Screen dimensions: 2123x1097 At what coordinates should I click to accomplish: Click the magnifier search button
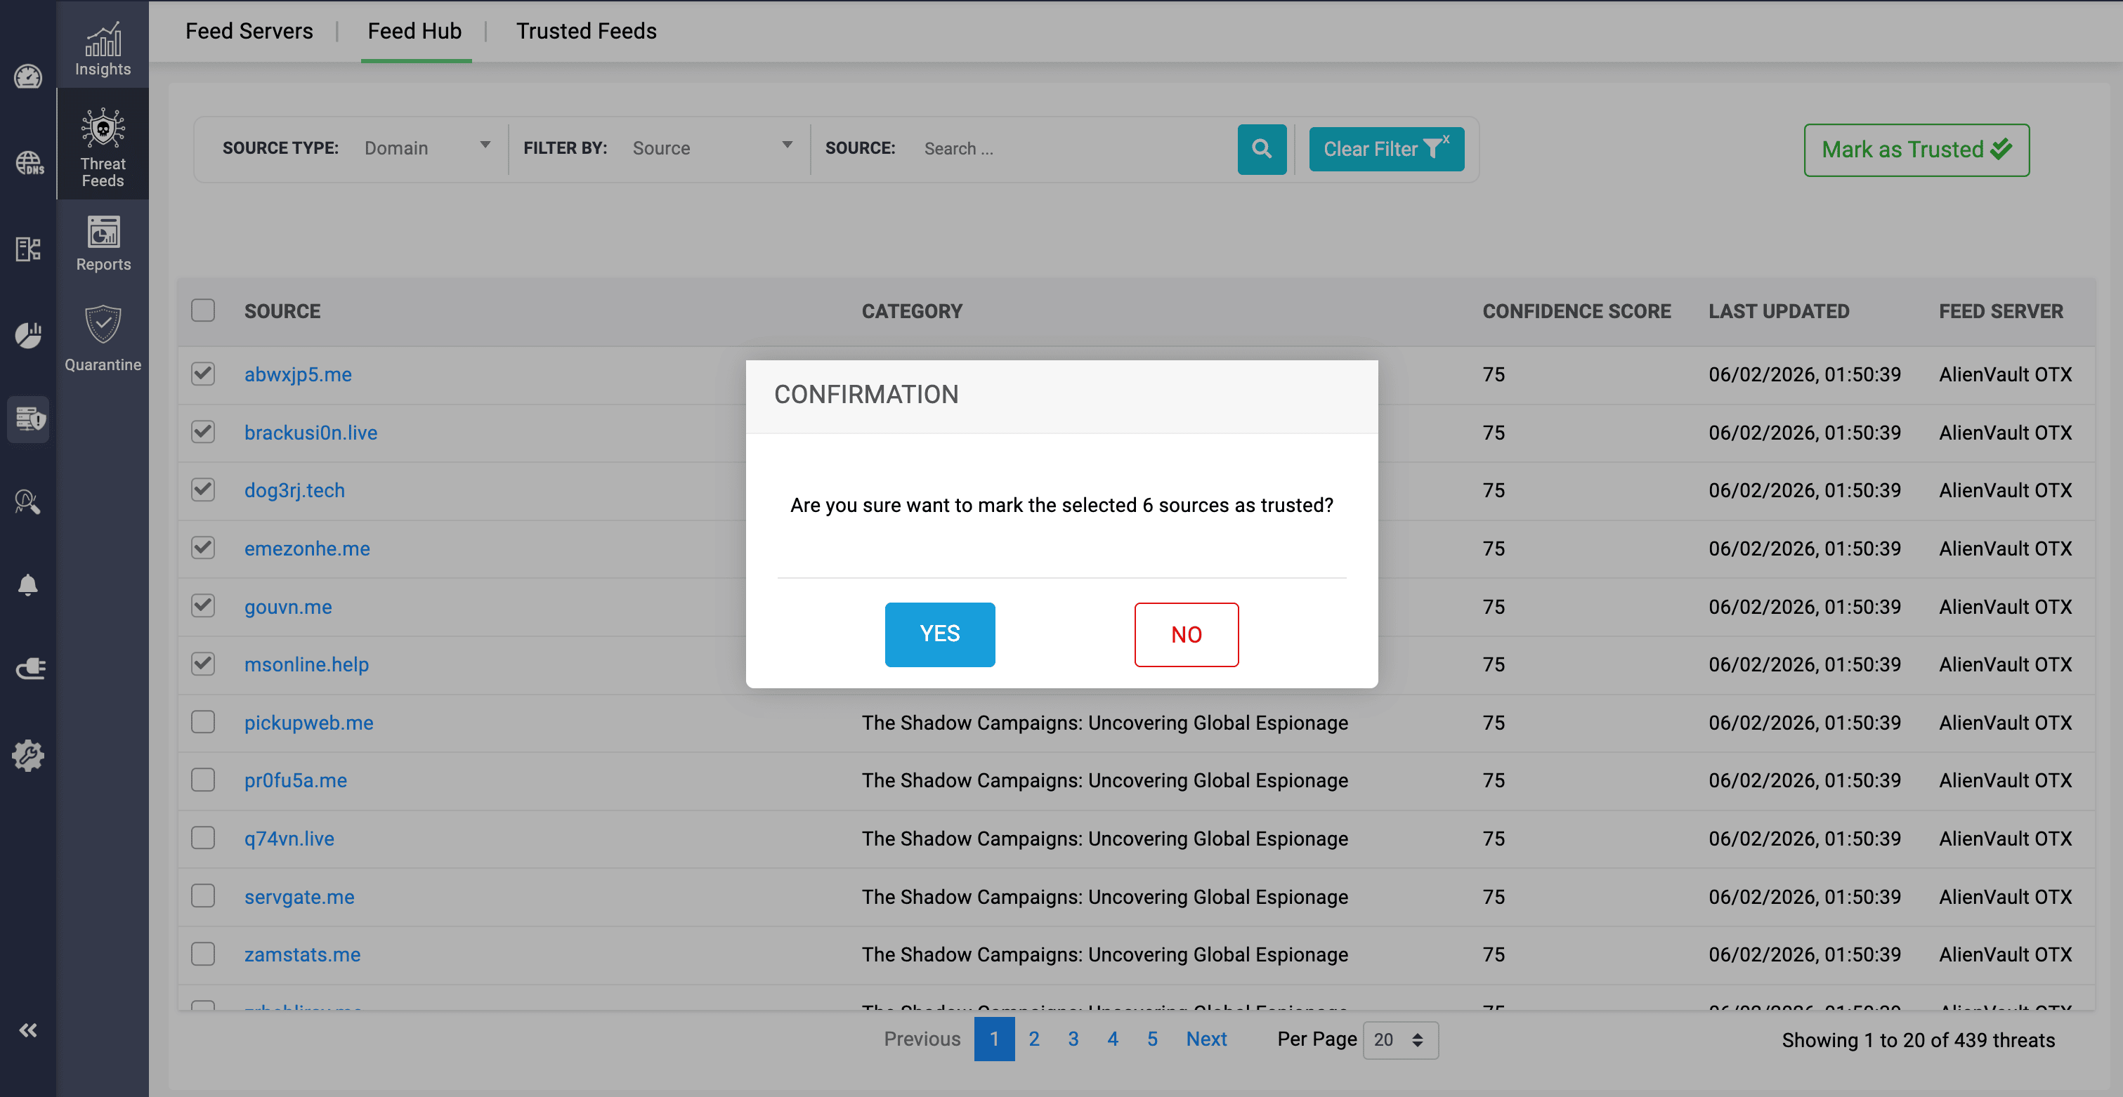click(x=1261, y=149)
